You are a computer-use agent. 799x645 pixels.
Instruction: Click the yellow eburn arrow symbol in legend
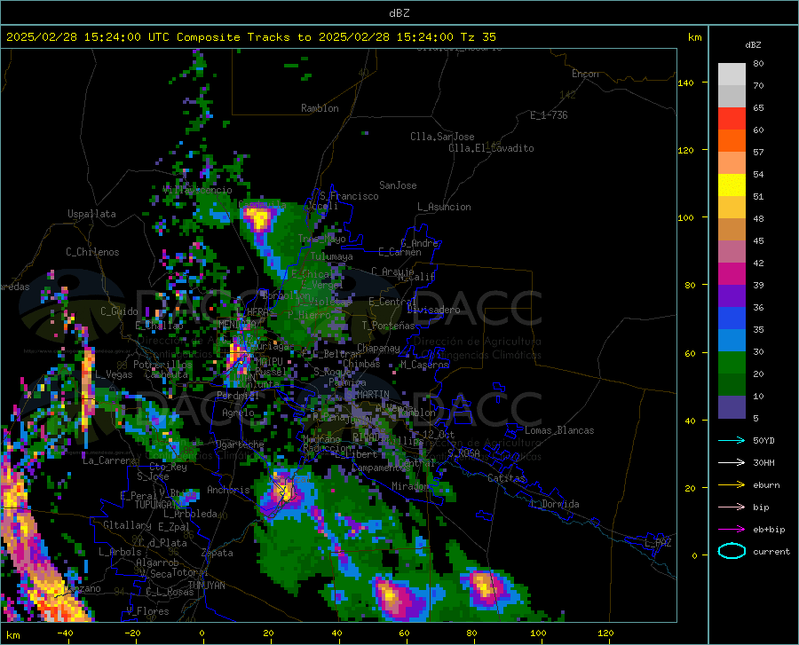click(732, 484)
